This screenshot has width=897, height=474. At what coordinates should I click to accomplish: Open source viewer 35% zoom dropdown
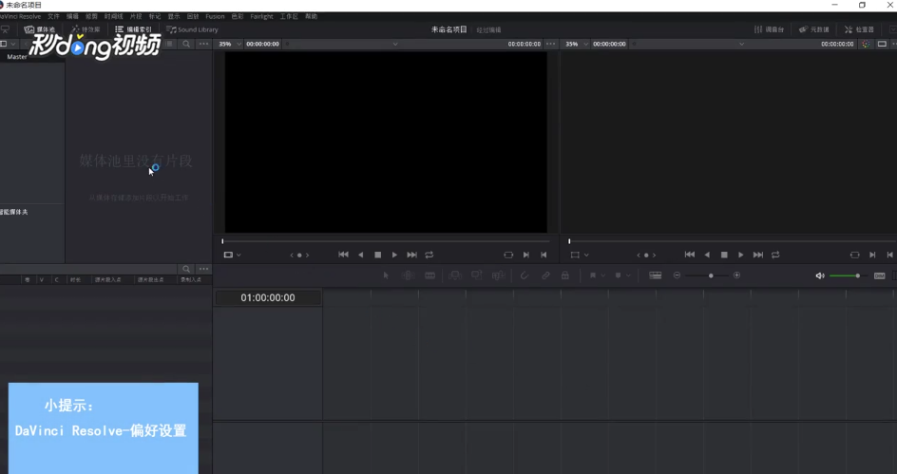[x=229, y=44]
